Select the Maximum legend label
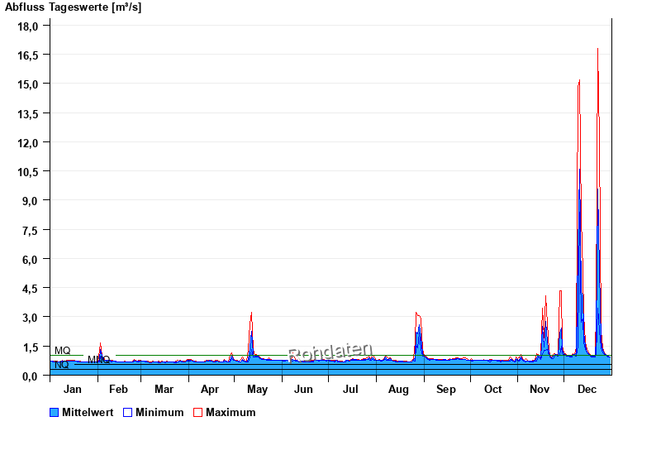Viewport: 661px width, 455px height. (x=231, y=412)
